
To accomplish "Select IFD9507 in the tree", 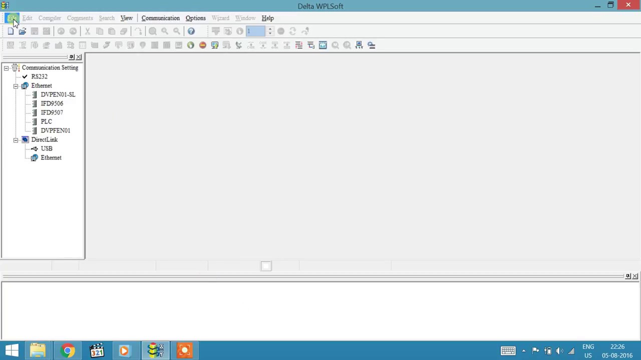I will (x=52, y=112).
